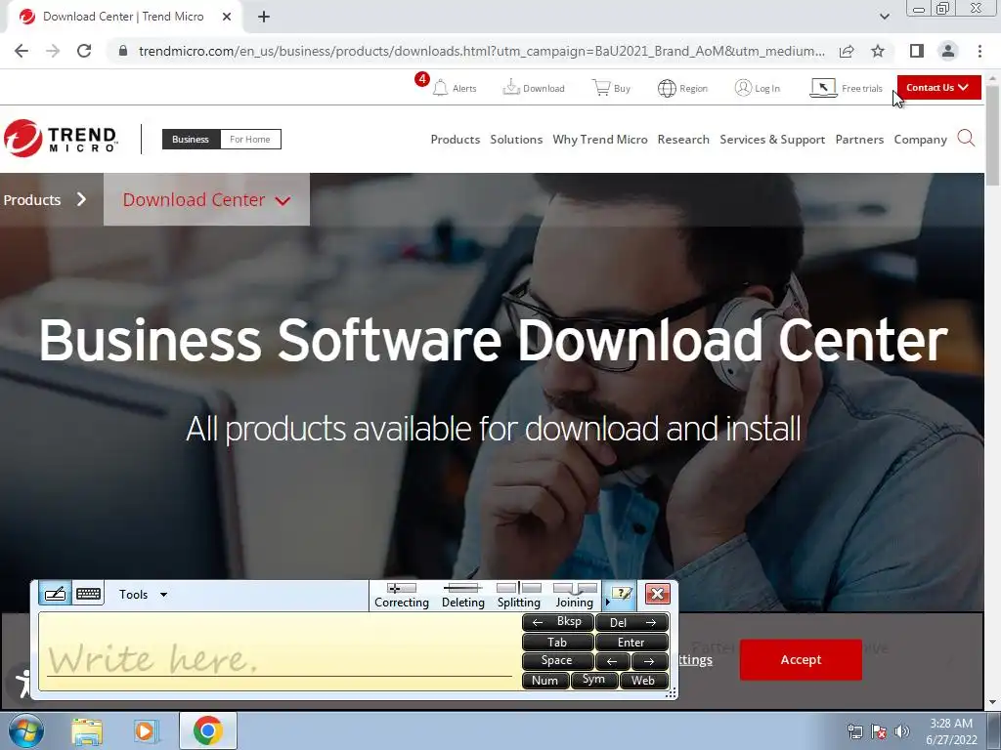Open Input Panel help icon

point(621,594)
